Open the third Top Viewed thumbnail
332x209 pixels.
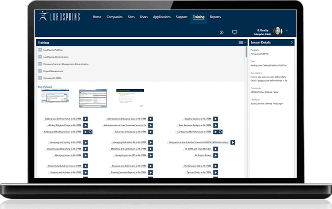[130, 98]
